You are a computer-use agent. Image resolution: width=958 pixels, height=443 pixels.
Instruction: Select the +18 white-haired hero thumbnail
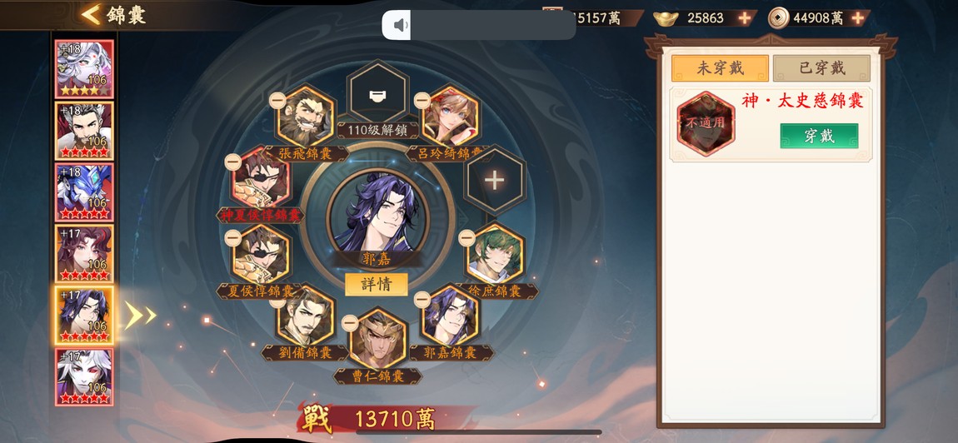(84, 69)
